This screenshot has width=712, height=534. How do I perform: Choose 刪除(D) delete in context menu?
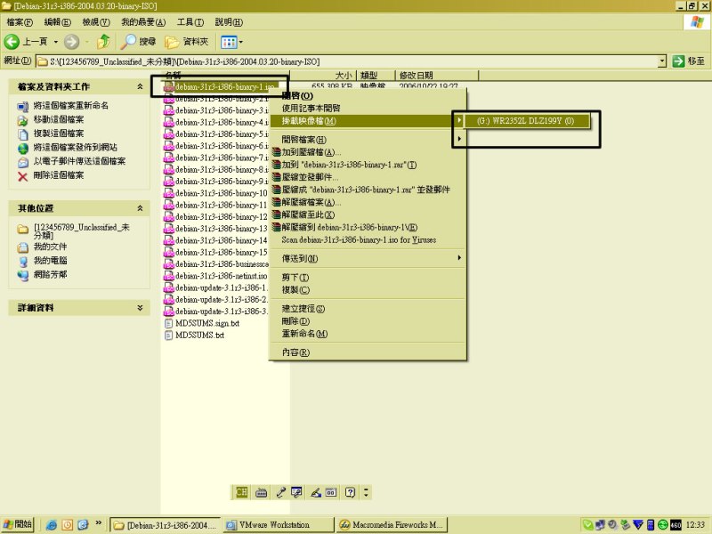368,321
